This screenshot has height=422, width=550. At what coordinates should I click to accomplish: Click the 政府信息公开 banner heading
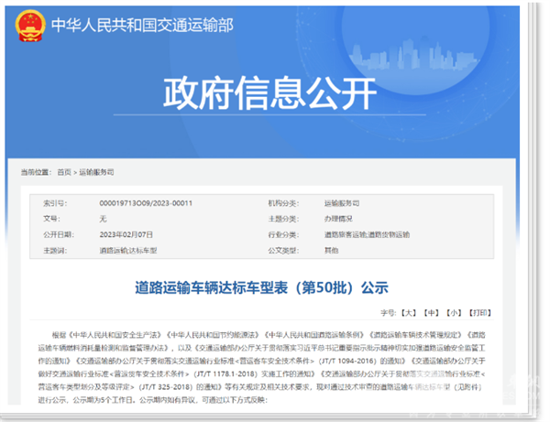point(269,92)
